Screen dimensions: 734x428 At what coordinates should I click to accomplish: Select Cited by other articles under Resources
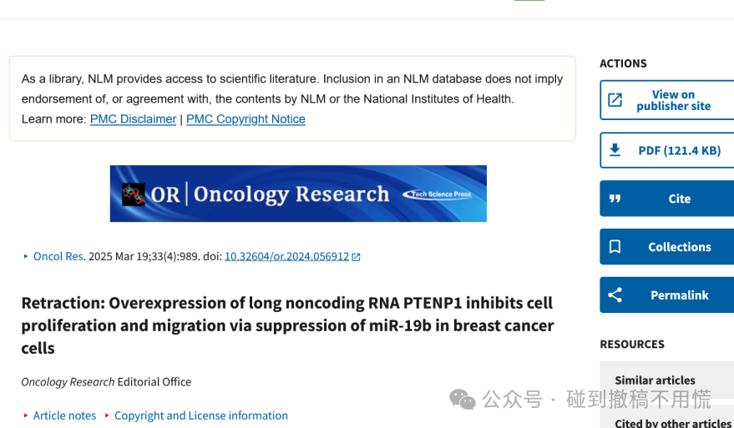673,423
